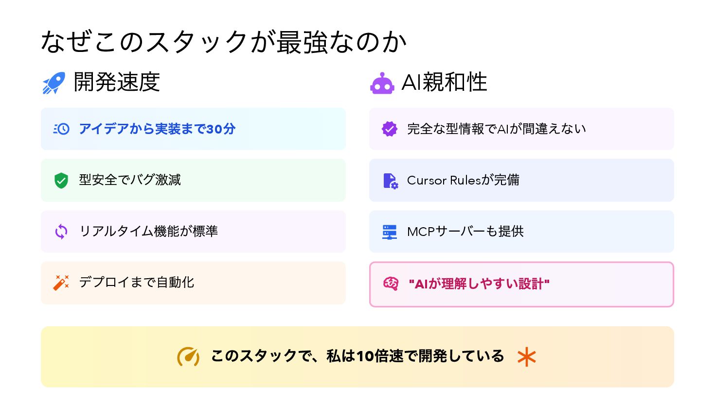715x402 pixels.
Task: Select the 型安全でバグ激減 card
Action: pyautogui.click(x=193, y=180)
